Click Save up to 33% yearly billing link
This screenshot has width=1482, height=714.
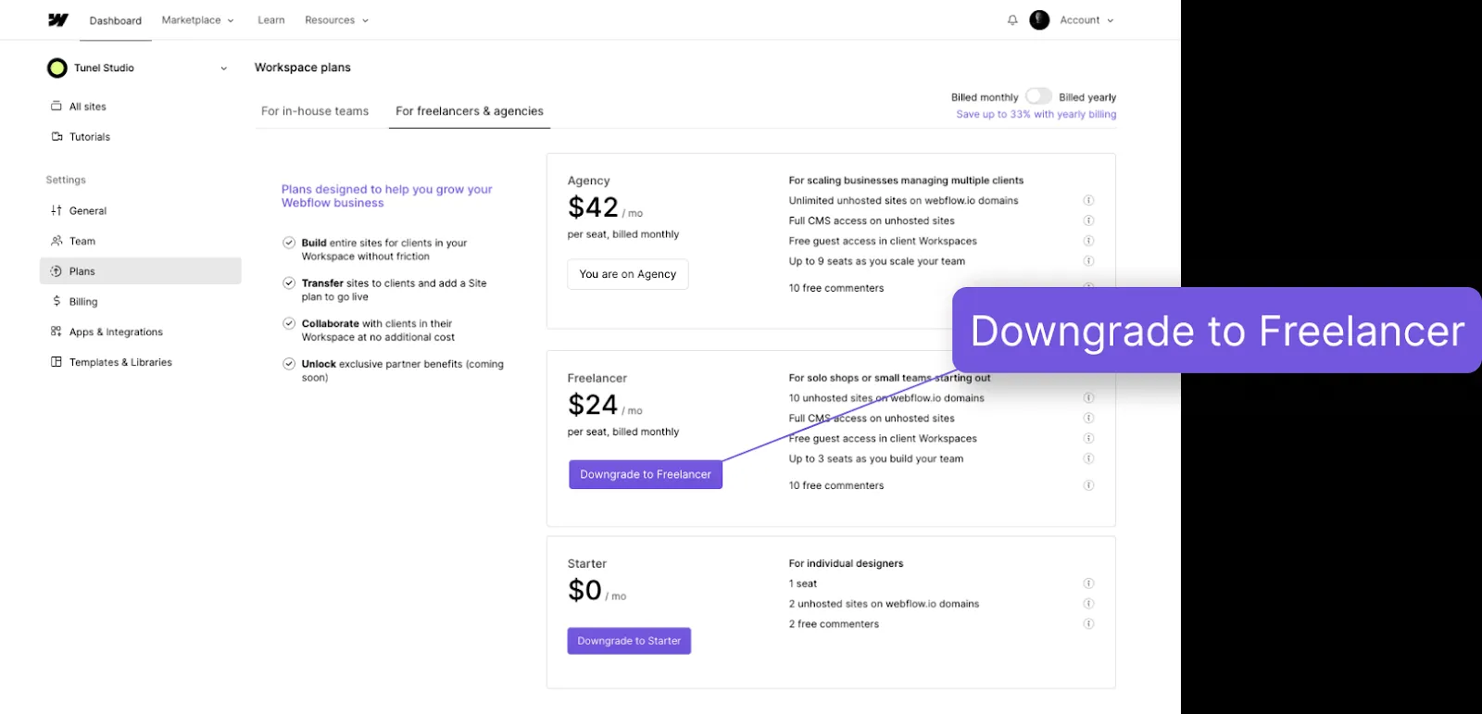pos(1036,115)
